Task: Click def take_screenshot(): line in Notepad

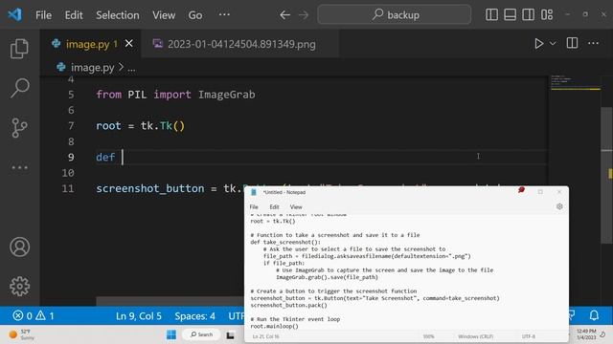Action: click(285, 242)
